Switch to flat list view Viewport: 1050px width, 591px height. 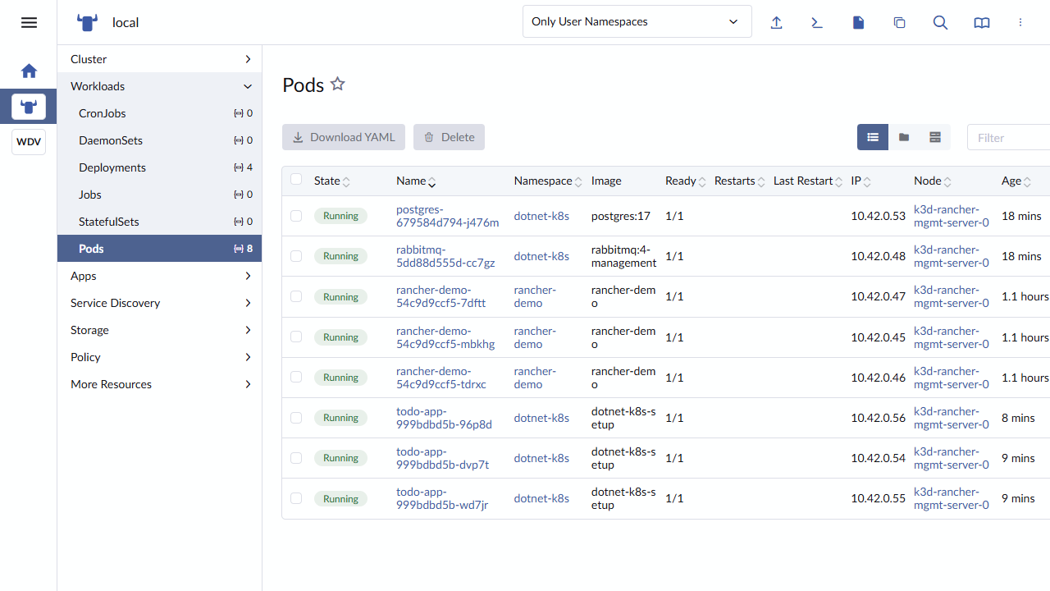tap(873, 137)
